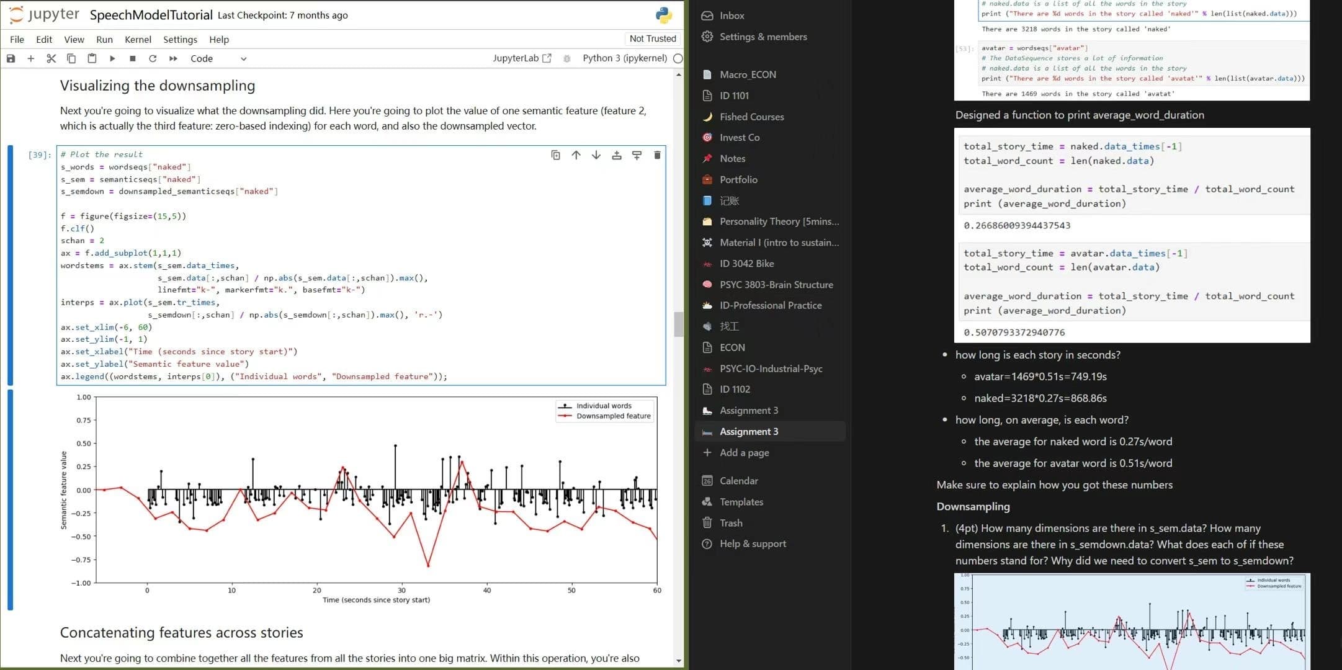Duplicate cell 39 using its cell toolbar icon
1342x670 pixels.
[556, 155]
